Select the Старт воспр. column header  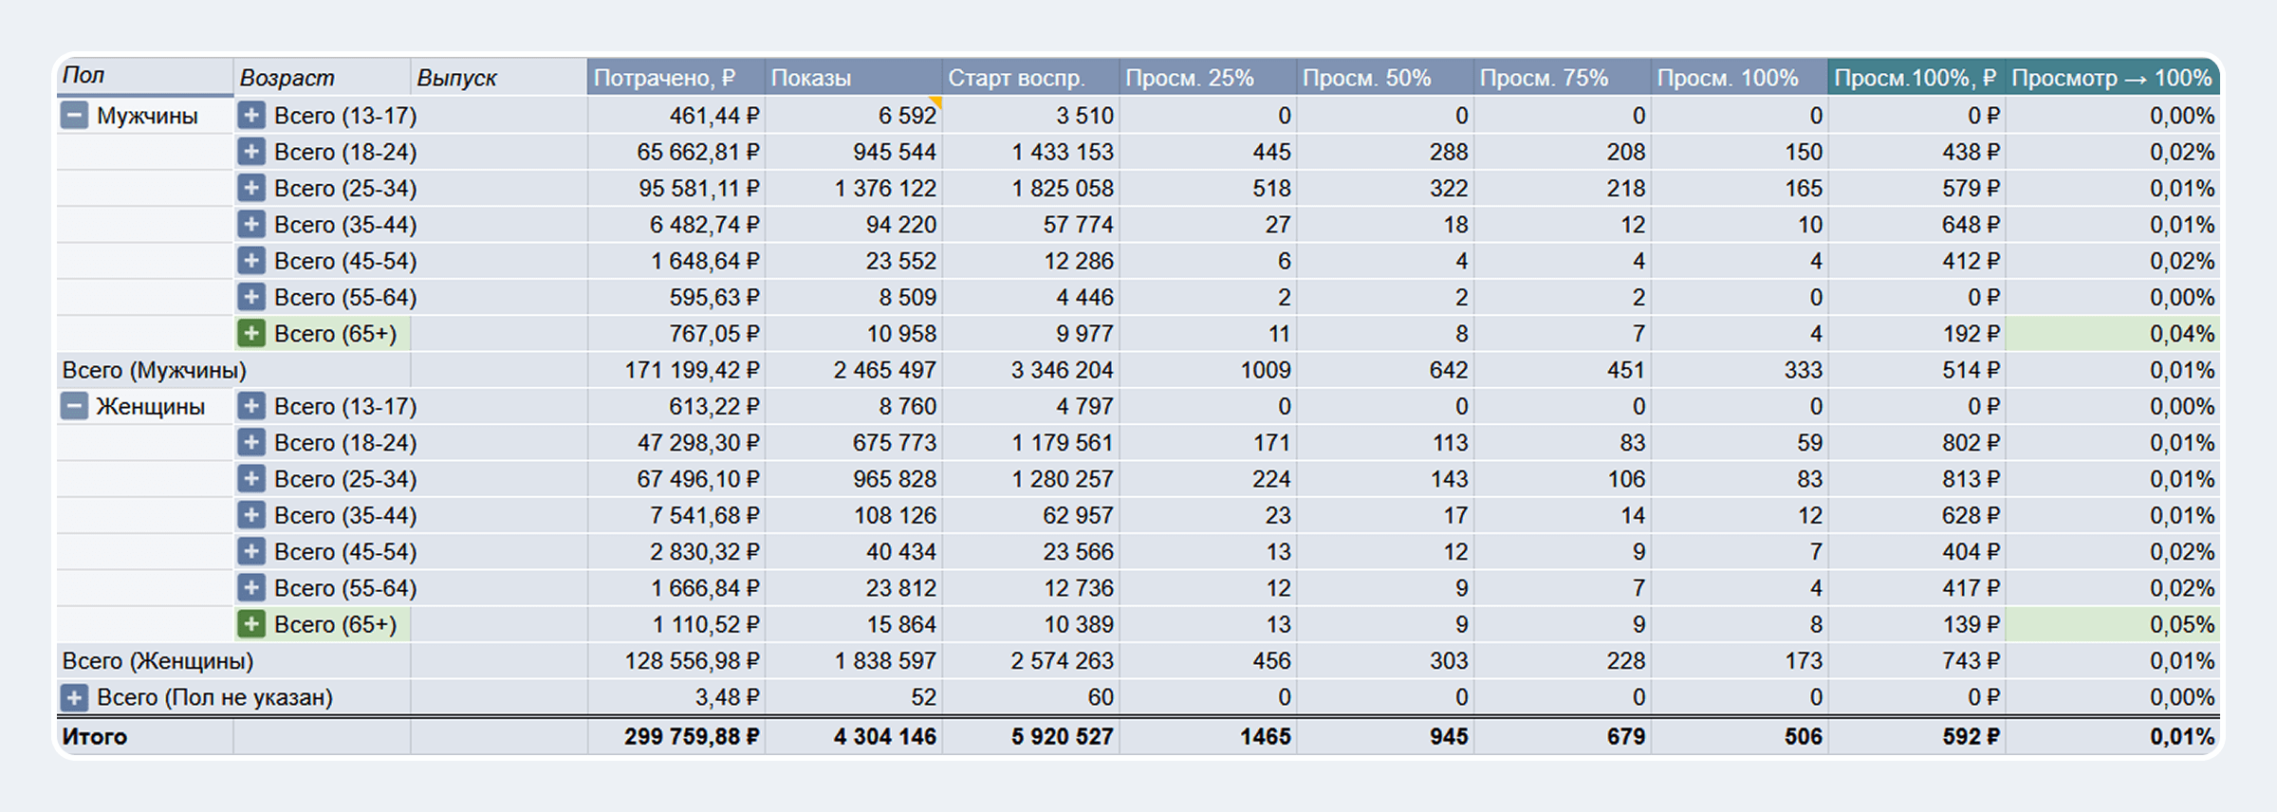[x=1031, y=77]
